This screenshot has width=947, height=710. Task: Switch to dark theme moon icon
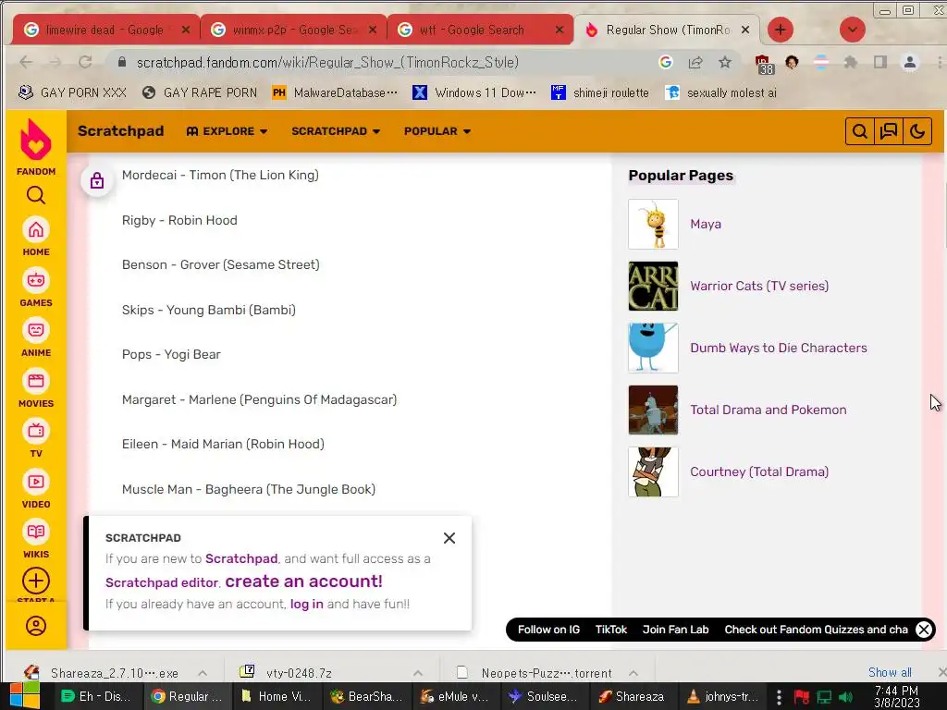tap(917, 131)
